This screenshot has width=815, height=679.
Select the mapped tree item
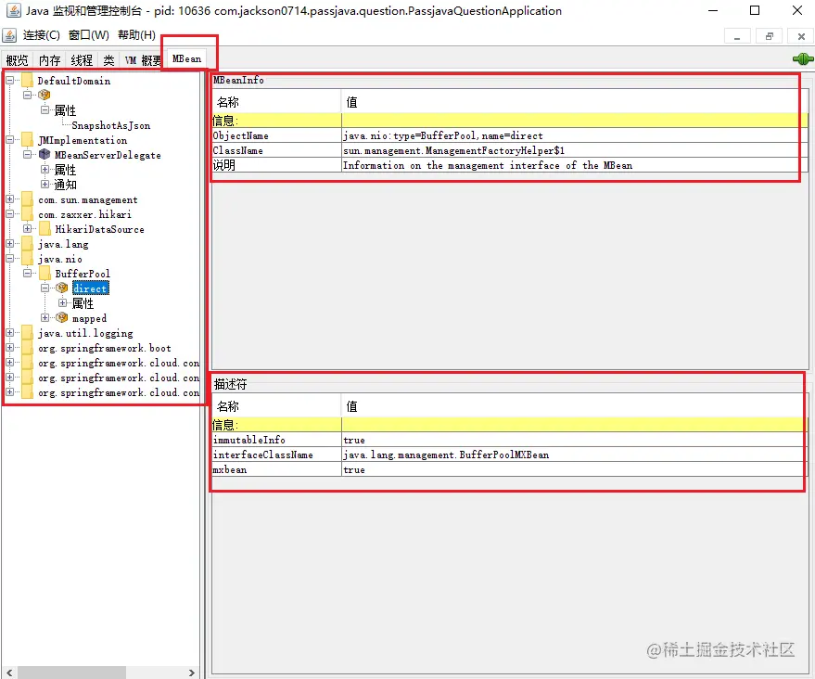(89, 318)
